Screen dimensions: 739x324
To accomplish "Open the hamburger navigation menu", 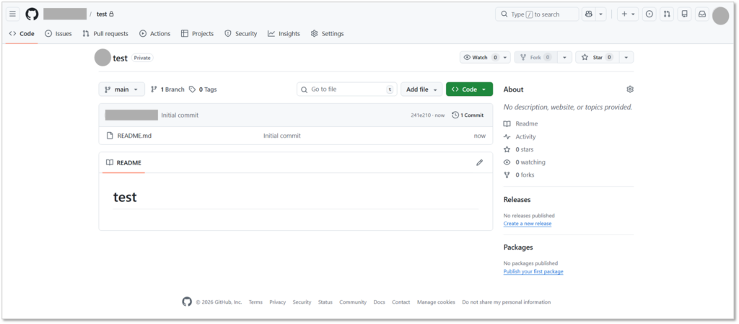I will click(x=13, y=14).
